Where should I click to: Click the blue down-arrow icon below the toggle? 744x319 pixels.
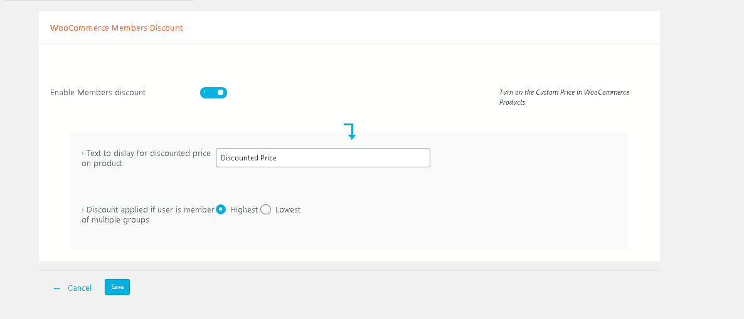(x=350, y=132)
